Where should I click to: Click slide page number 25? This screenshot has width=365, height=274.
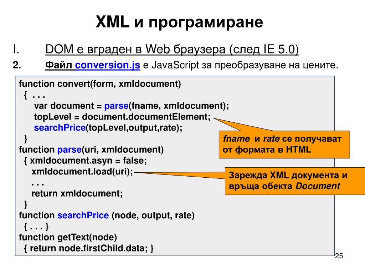coord(339,256)
